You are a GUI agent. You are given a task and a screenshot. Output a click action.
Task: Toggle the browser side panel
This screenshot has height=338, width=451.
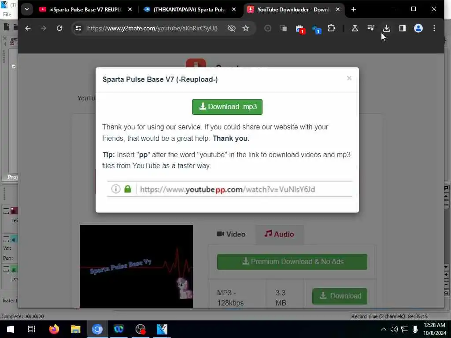(x=402, y=28)
